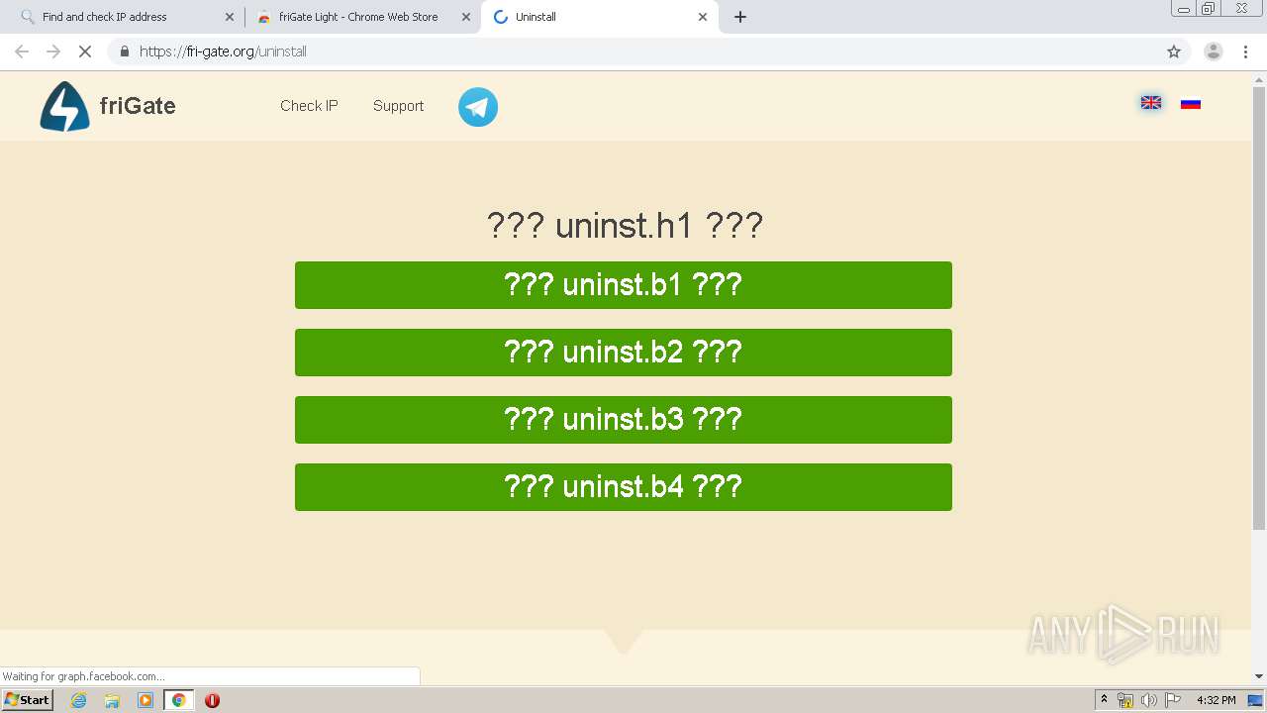Click the taskbar clock 4:32 PM
Image resolution: width=1267 pixels, height=713 pixels.
pos(1217,700)
